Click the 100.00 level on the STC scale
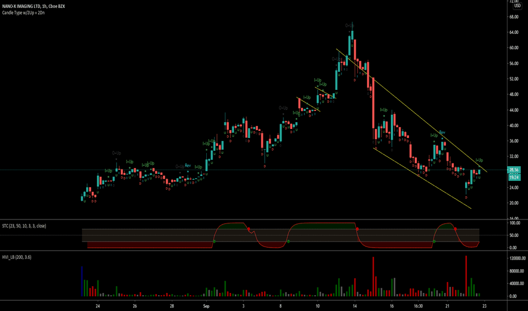 click(x=515, y=223)
